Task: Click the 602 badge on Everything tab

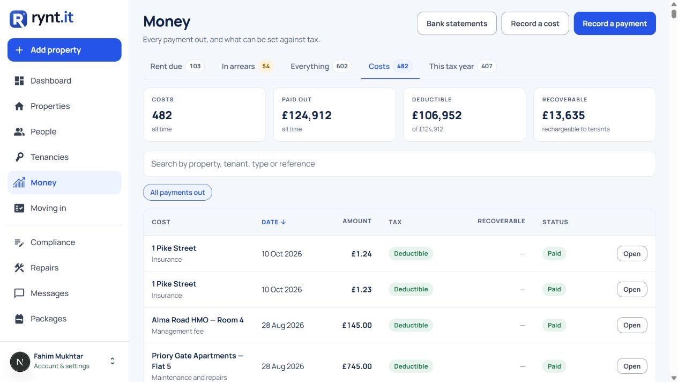Action: click(342, 67)
